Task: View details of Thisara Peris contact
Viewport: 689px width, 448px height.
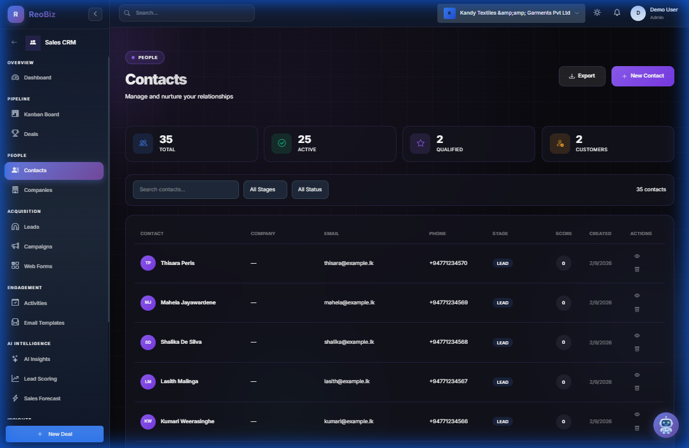Action: coord(637,255)
